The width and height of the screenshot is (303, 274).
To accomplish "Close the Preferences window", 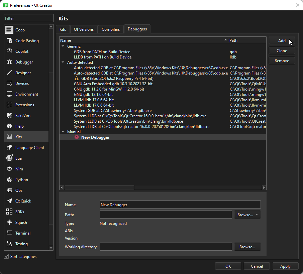I will click(x=298, y=5).
